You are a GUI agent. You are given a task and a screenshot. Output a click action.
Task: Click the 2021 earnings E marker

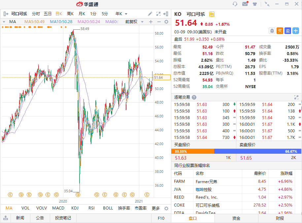pyautogui.click(x=147, y=195)
